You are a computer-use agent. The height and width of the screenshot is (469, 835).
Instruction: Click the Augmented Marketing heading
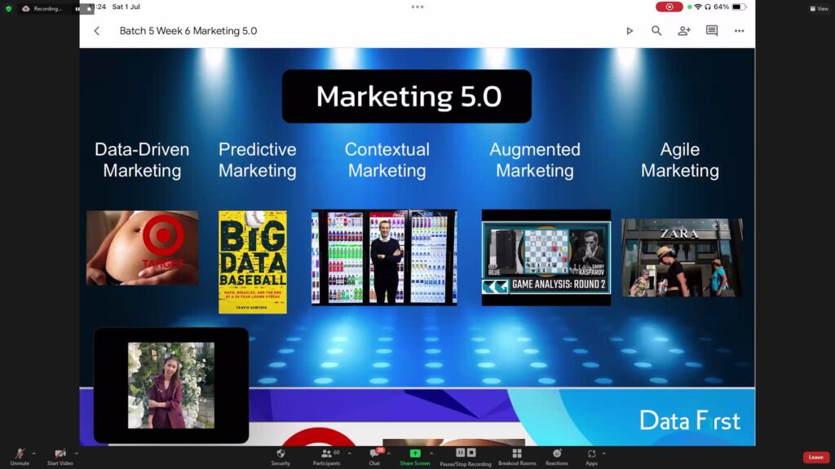(535, 160)
